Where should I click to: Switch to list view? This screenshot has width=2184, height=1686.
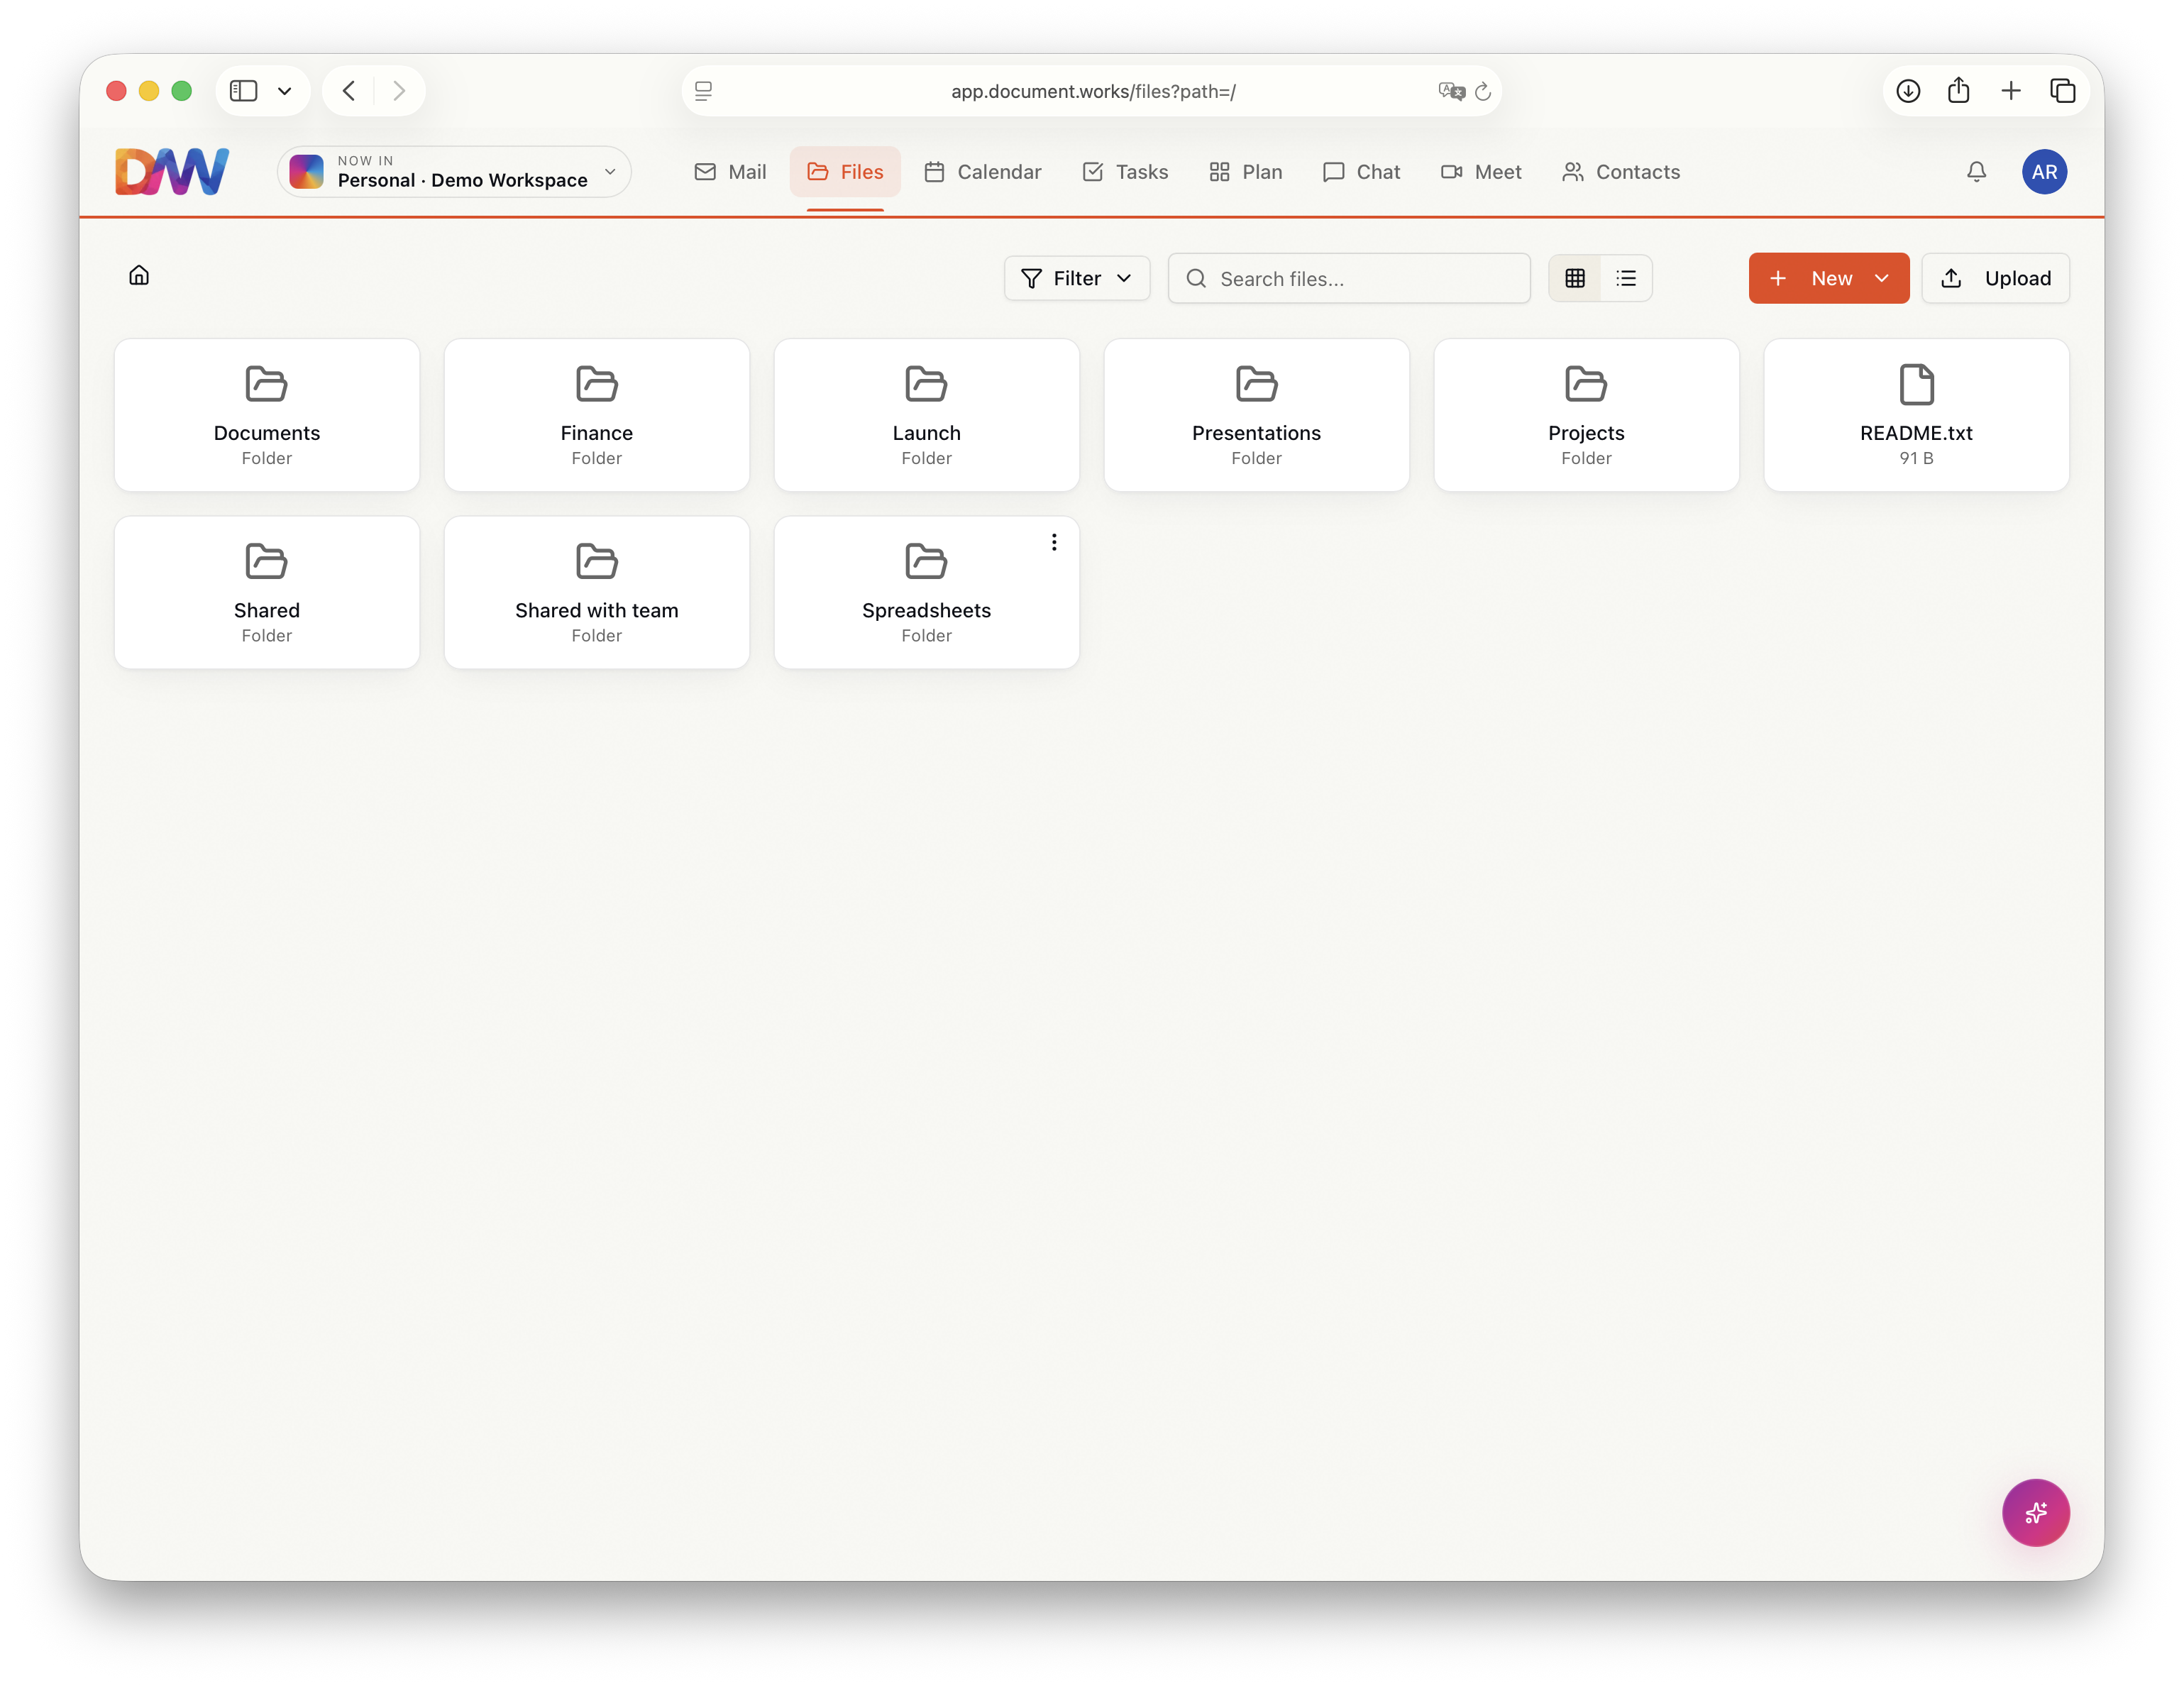point(1626,278)
